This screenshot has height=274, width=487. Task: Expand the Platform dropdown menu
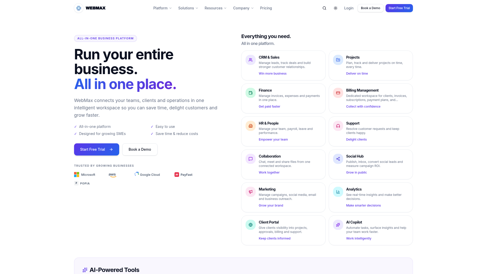(x=162, y=8)
